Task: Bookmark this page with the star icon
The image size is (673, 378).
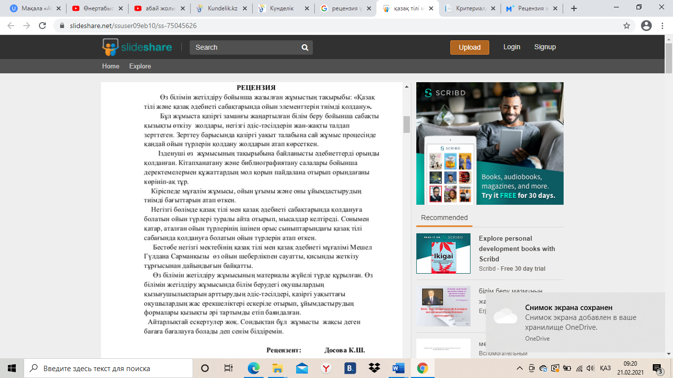Action: [627, 26]
